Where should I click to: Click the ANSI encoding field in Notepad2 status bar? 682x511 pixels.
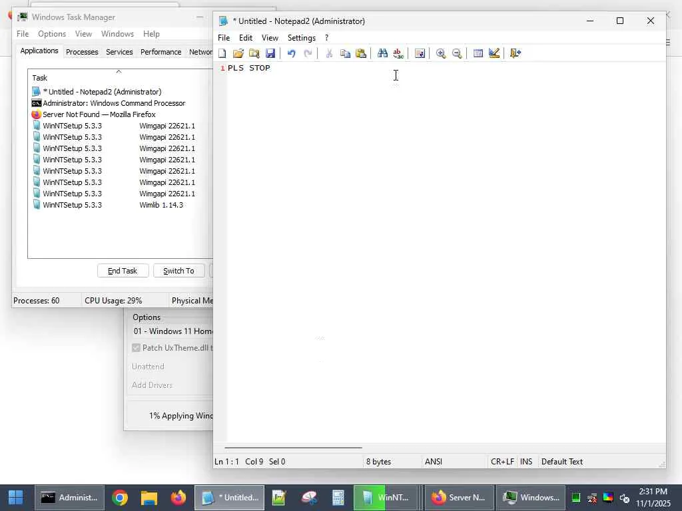point(453,462)
